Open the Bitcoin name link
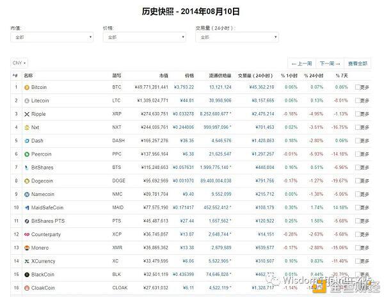Image resolution: width=384 pixels, height=297 pixels. pos(39,88)
